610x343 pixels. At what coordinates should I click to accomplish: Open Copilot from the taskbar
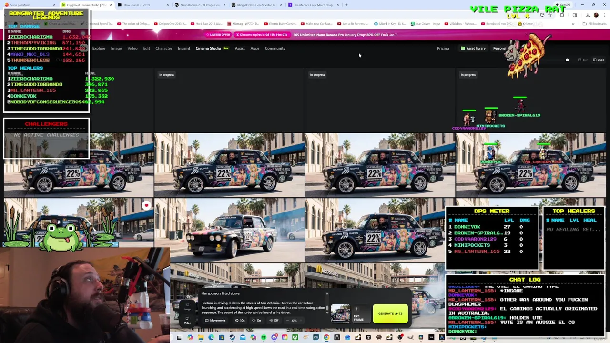(190, 337)
